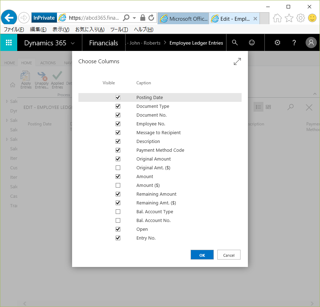Uncheck the Original Amount column checkbox
The width and height of the screenshot is (320, 307).
coord(118,159)
